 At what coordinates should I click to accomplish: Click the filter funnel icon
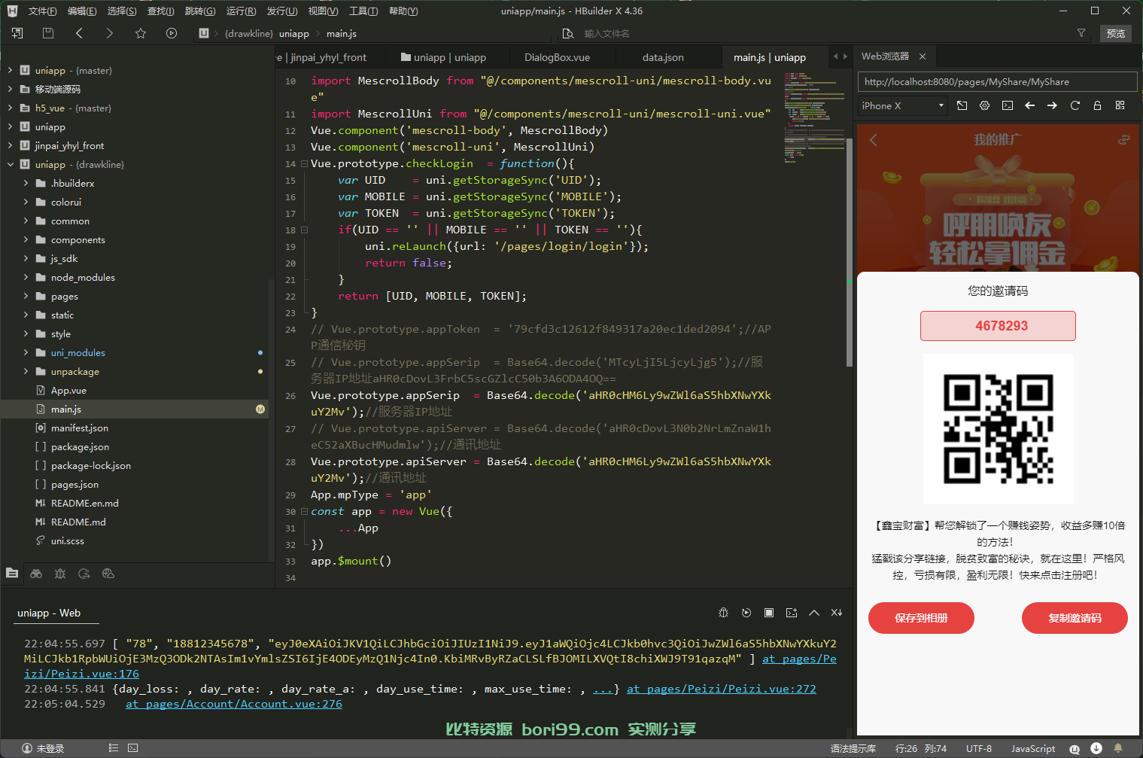click(x=1081, y=33)
